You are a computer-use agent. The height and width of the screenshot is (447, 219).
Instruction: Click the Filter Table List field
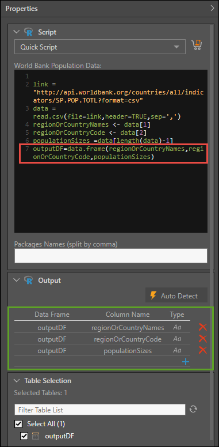click(100, 410)
